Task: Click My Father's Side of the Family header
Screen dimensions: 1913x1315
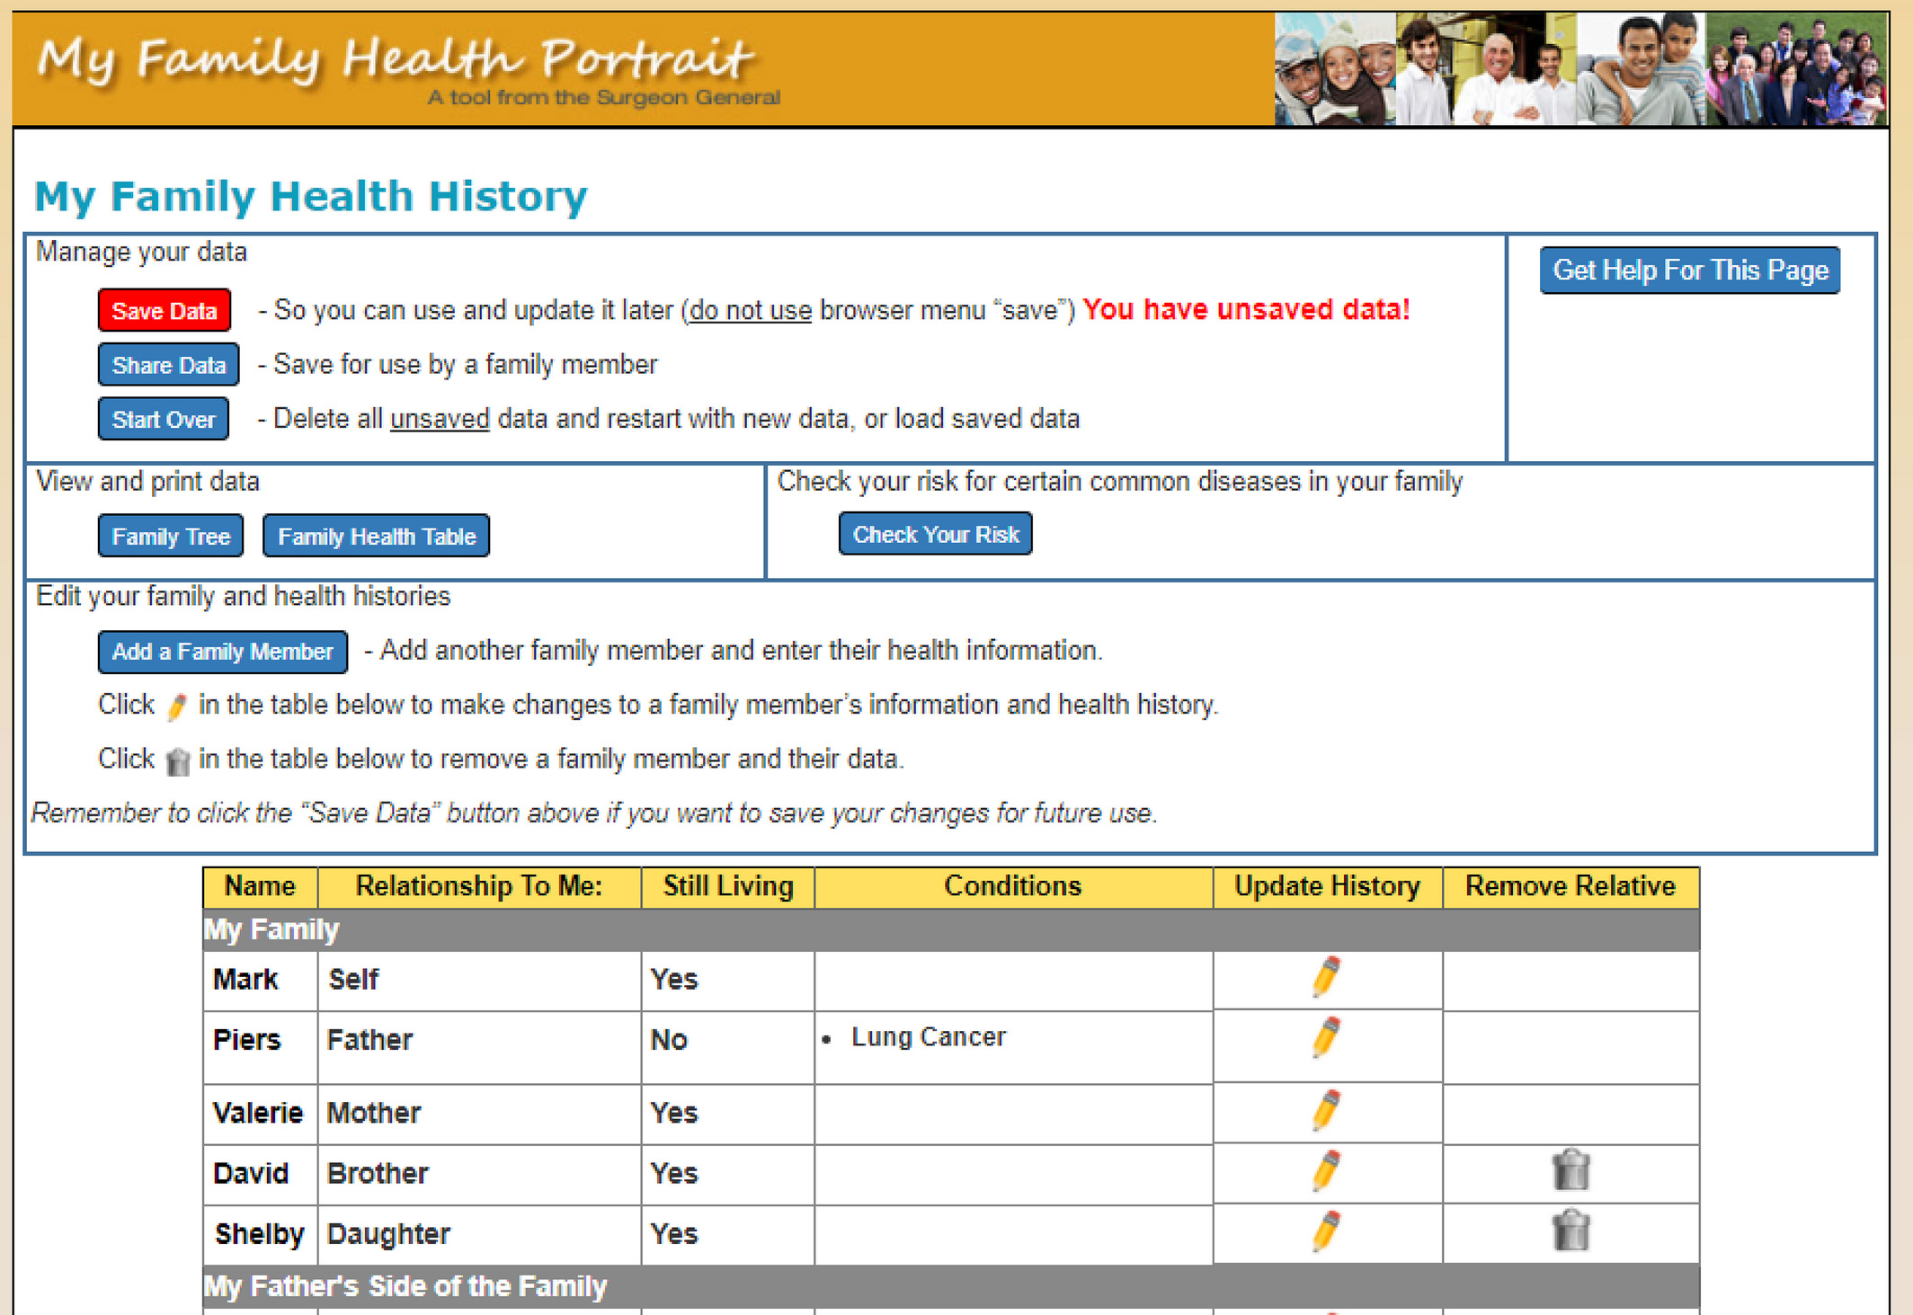Action: point(951,1287)
